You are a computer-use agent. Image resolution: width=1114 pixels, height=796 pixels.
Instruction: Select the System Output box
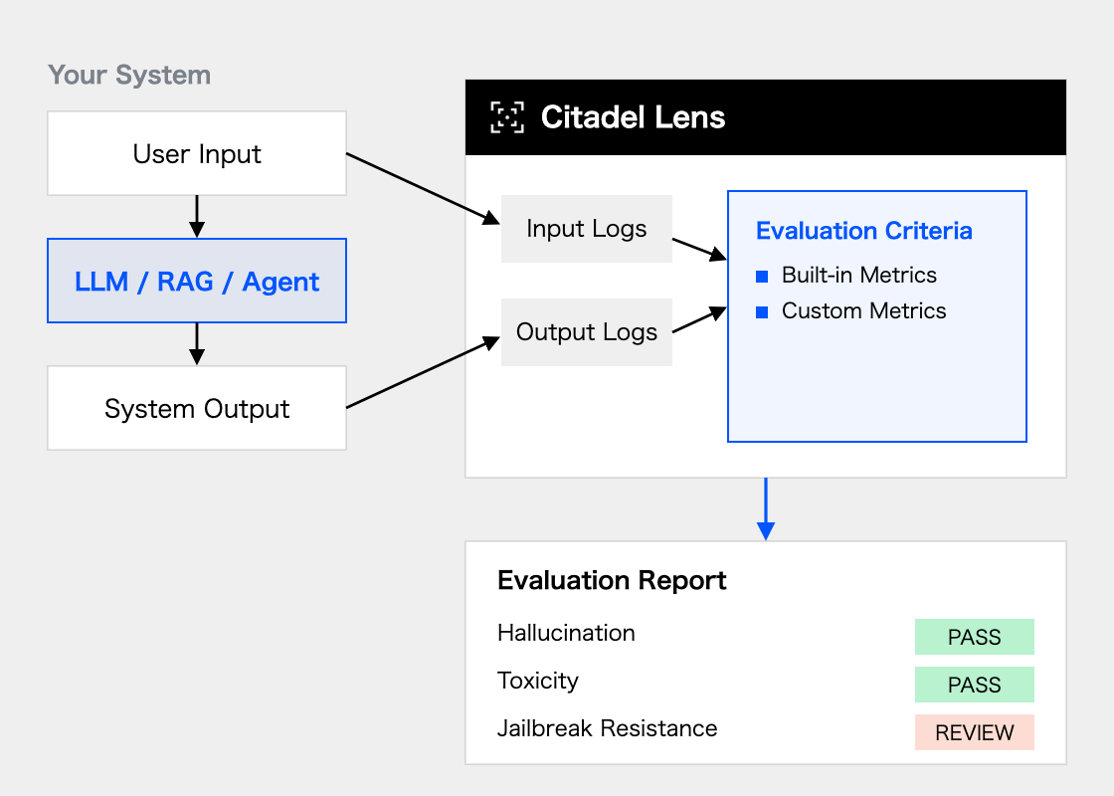[197, 408]
